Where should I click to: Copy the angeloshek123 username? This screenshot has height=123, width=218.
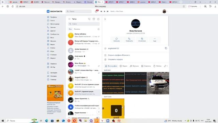166,48
